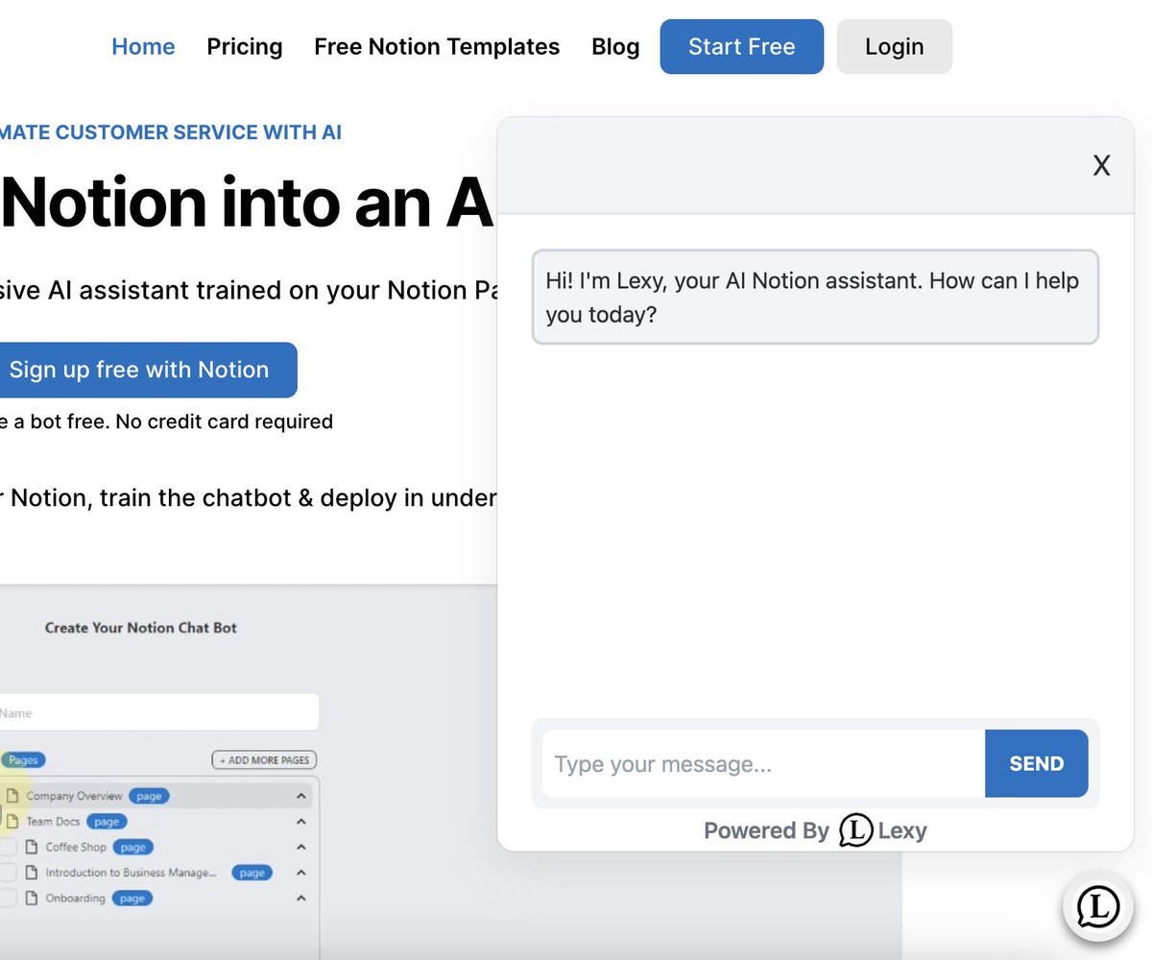1152x960 pixels.
Task: Click the Pages tag in the demo
Action: [21, 760]
